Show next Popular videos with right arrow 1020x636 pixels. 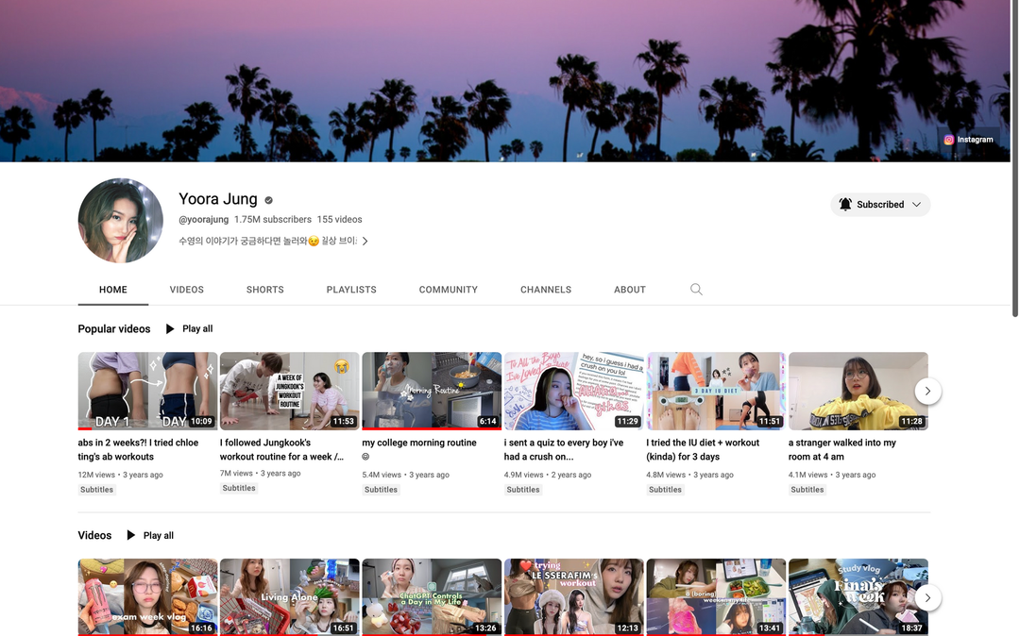[927, 391]
